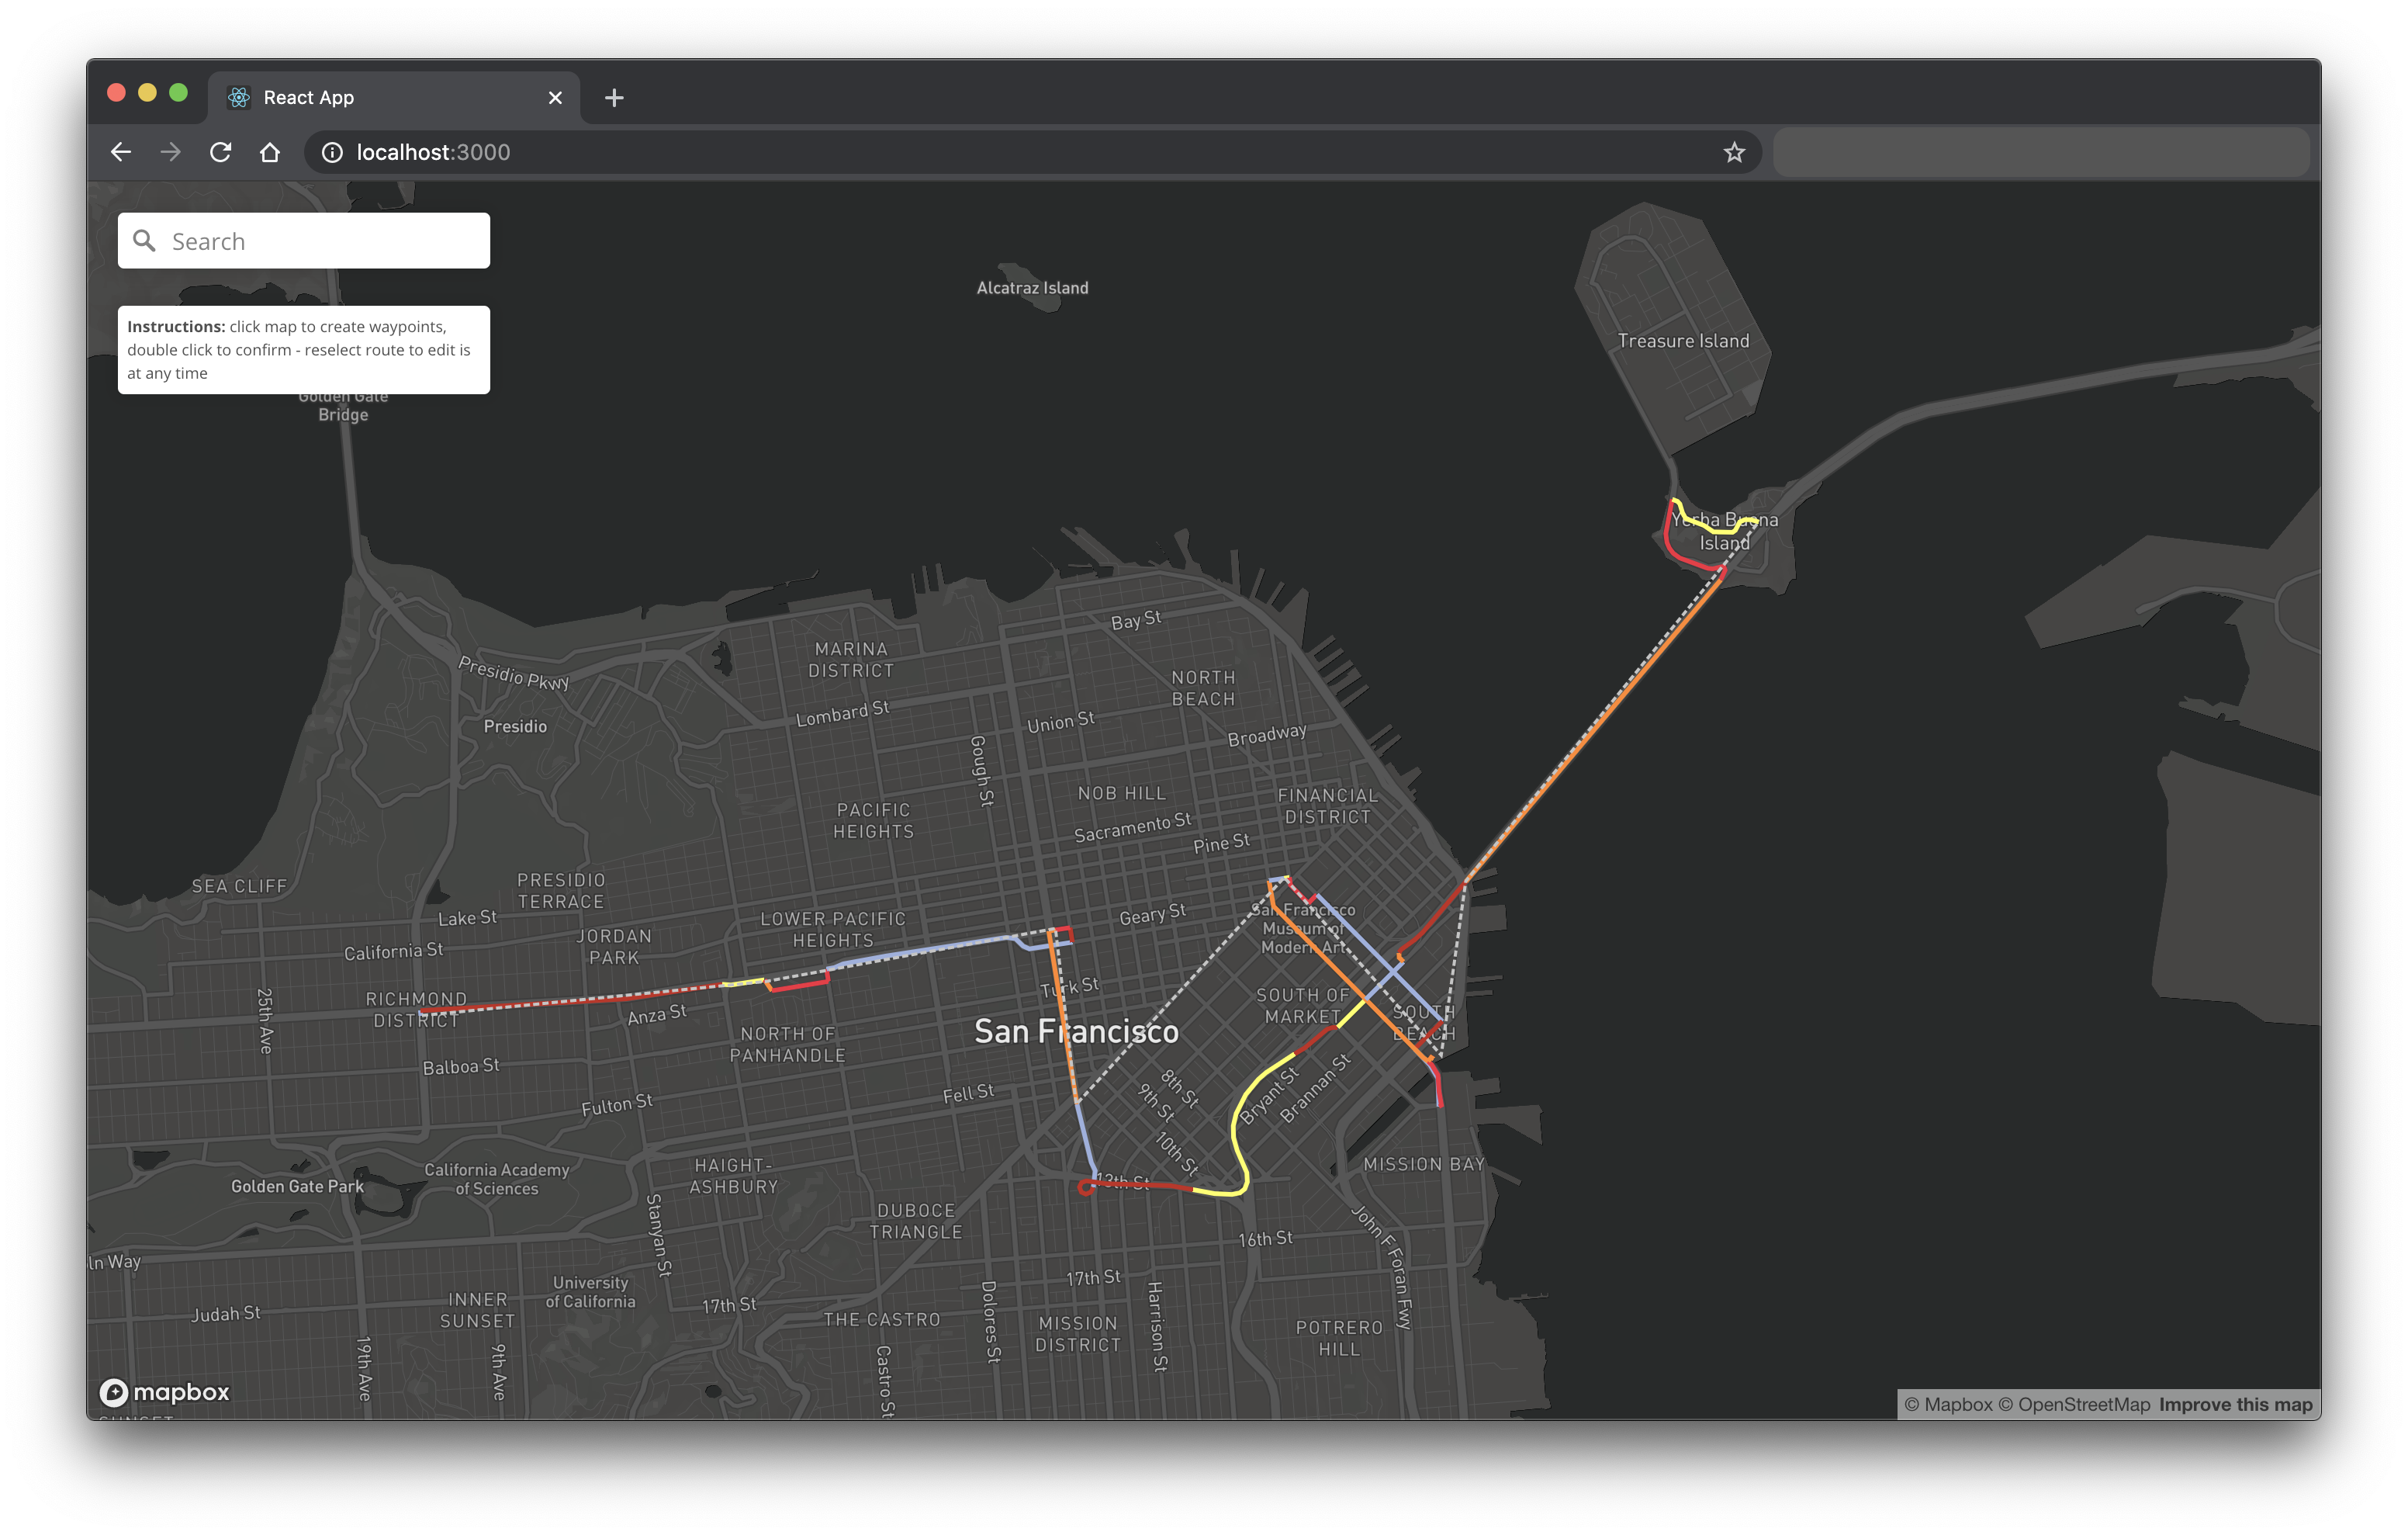Open the OpenStreetMap attribution link
The height and width of the screenshot is (1535, 2408).
click(2073, 1404)
